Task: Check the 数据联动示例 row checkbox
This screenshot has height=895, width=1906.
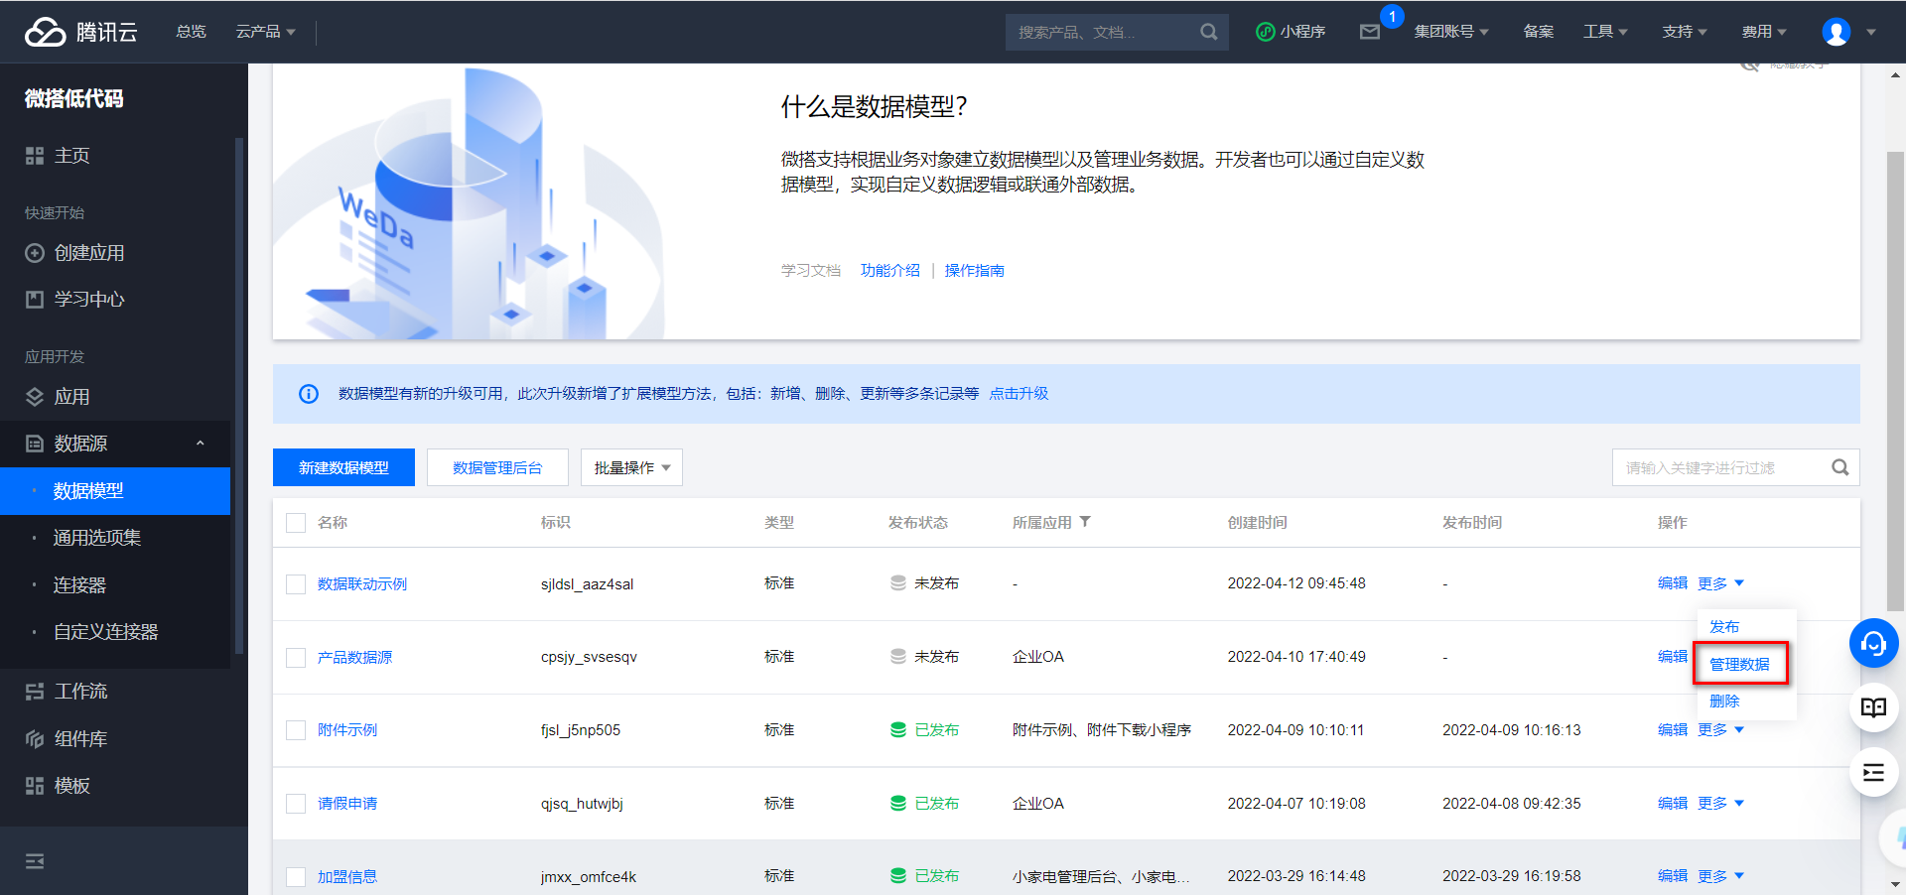Action: click(x=296, y=584)
